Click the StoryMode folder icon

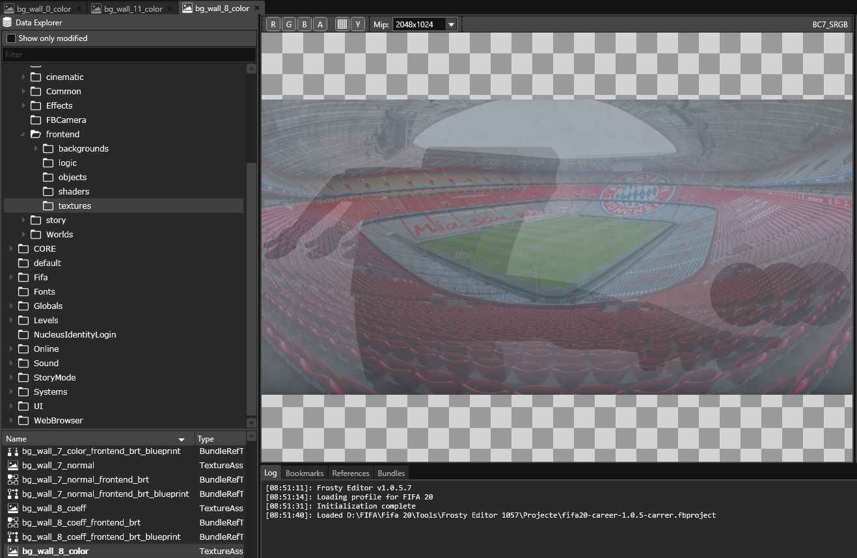click(23, 377)
